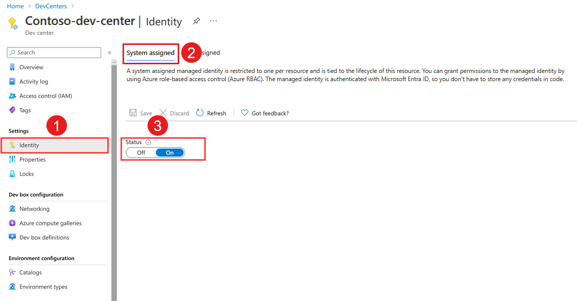577x301 pixels.
Task: Click the Azure compute galleries gear icon
Action: pyautogui.click(x=12, y=223)
